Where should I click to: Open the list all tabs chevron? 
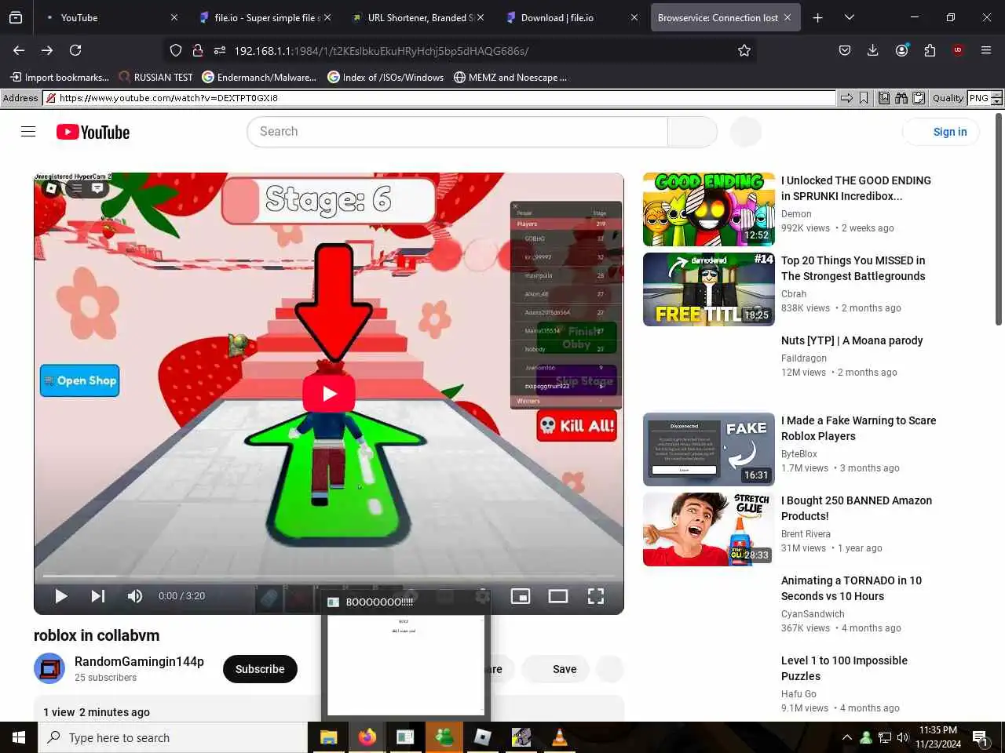[x=849, y=17]
